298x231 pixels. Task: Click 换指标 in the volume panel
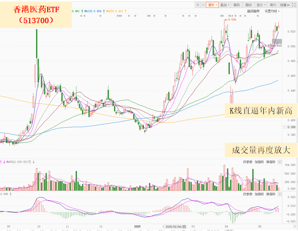271,162
